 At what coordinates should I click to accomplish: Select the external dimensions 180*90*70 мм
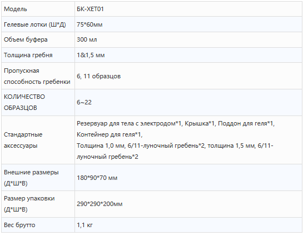(x=97, y=178)
